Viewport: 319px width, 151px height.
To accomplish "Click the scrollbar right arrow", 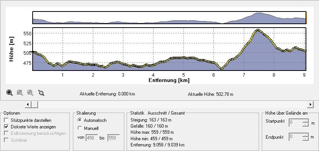I will pos(310,105).
